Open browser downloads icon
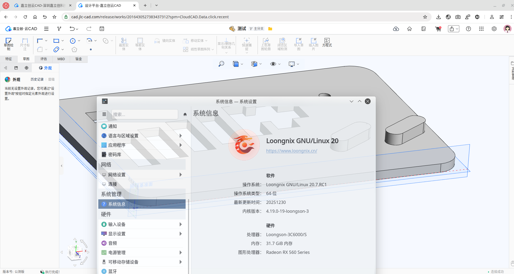This screenshot has width=514, height=274. [439, 17]
